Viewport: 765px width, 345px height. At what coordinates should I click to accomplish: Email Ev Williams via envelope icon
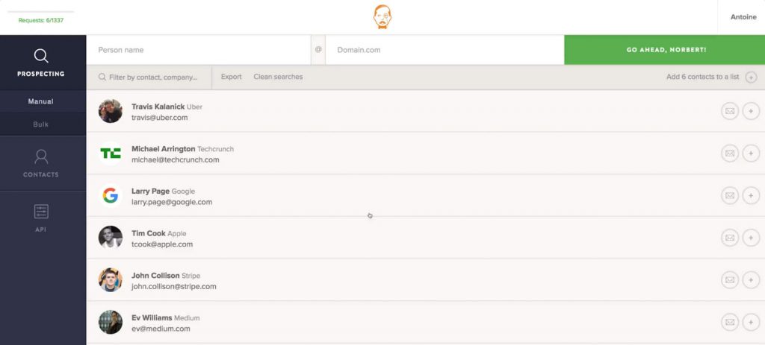(729, 322)
